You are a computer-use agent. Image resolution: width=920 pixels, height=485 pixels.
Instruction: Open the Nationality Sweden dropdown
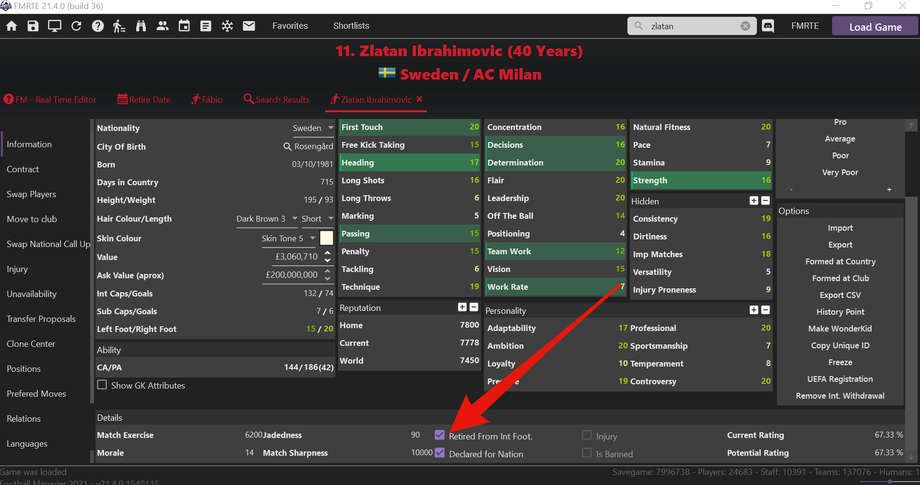coord(313,128)
